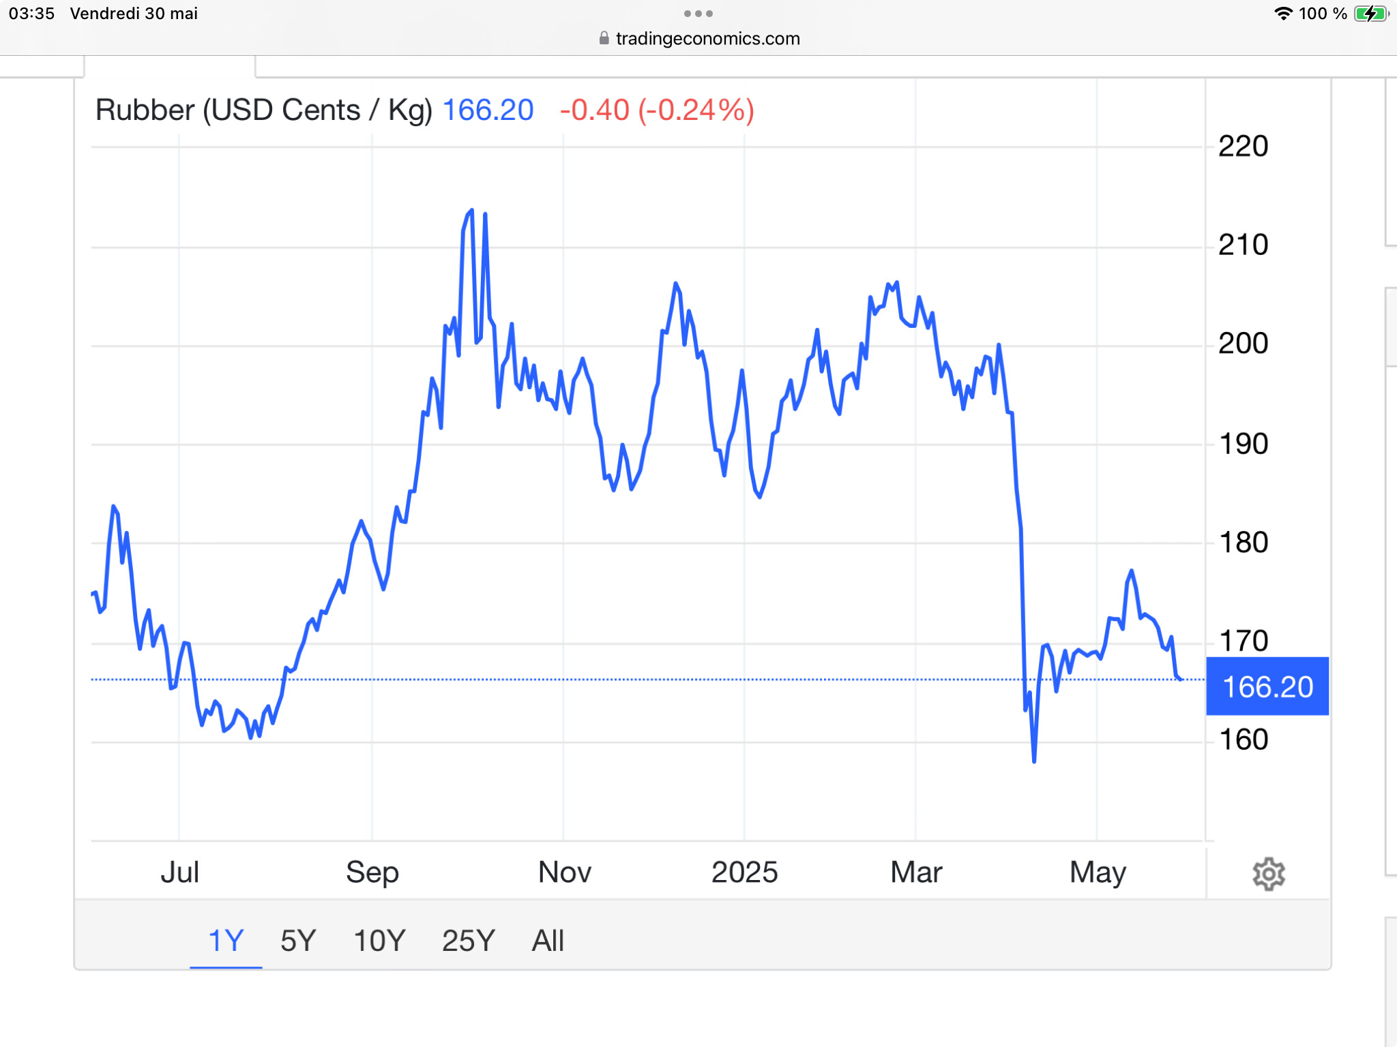Tap the clock showing 03:35
This screenshot has width=1397, height=1047.
pyautogui.click(x=31, y=14)
